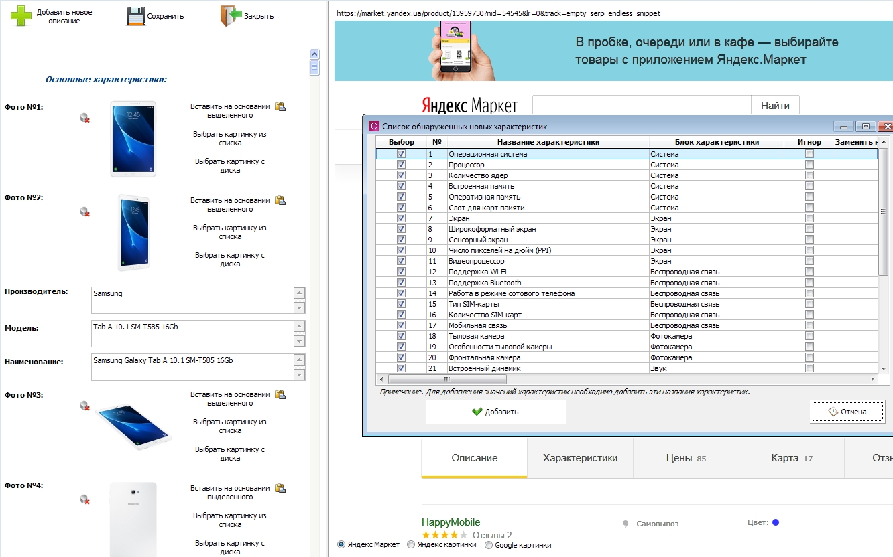Viewport: 893px width, 557px height.
Task: Click the Выбор column header
Action: pos(402,142)
